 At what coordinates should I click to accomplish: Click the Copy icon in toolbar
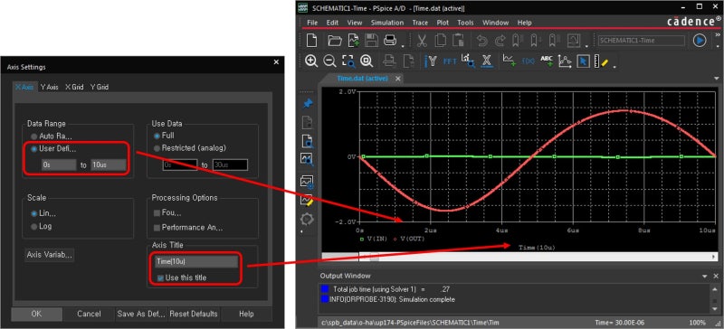click(441, 41)
